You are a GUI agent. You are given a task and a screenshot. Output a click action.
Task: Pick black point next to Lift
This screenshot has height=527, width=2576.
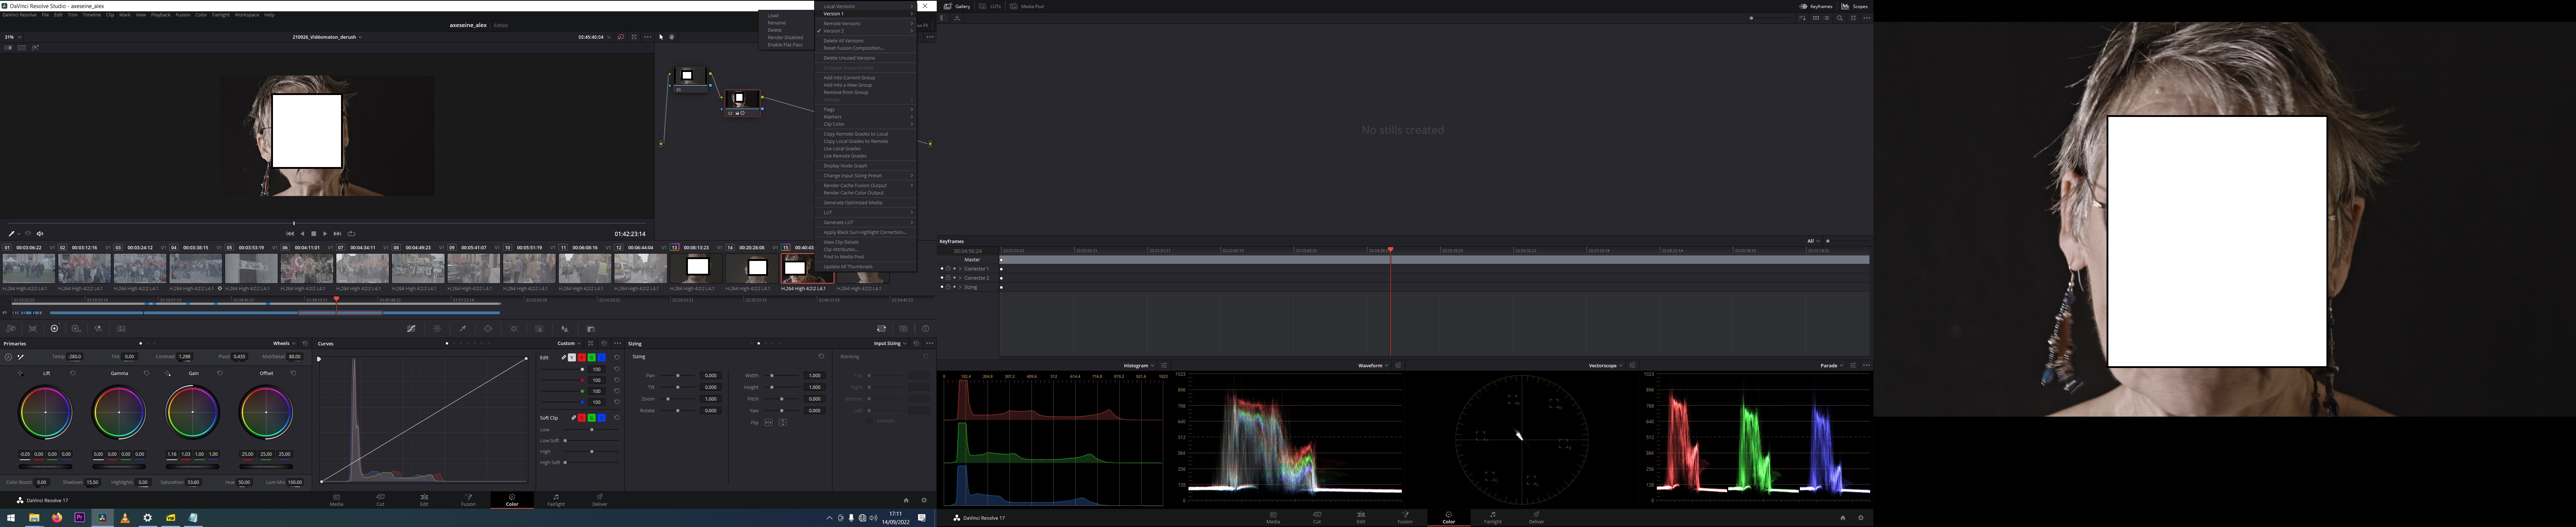pos(20,373)
